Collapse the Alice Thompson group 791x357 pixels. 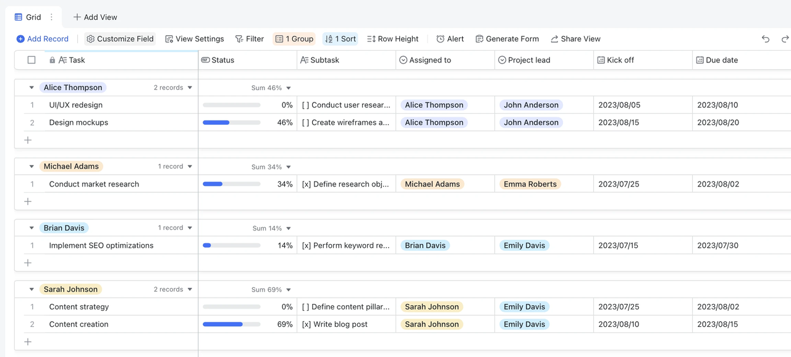coord(32,88)
